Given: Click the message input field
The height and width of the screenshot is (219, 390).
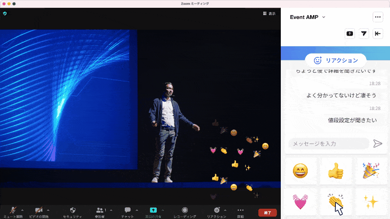Looking at the screenshot, I should coord(329,144).
